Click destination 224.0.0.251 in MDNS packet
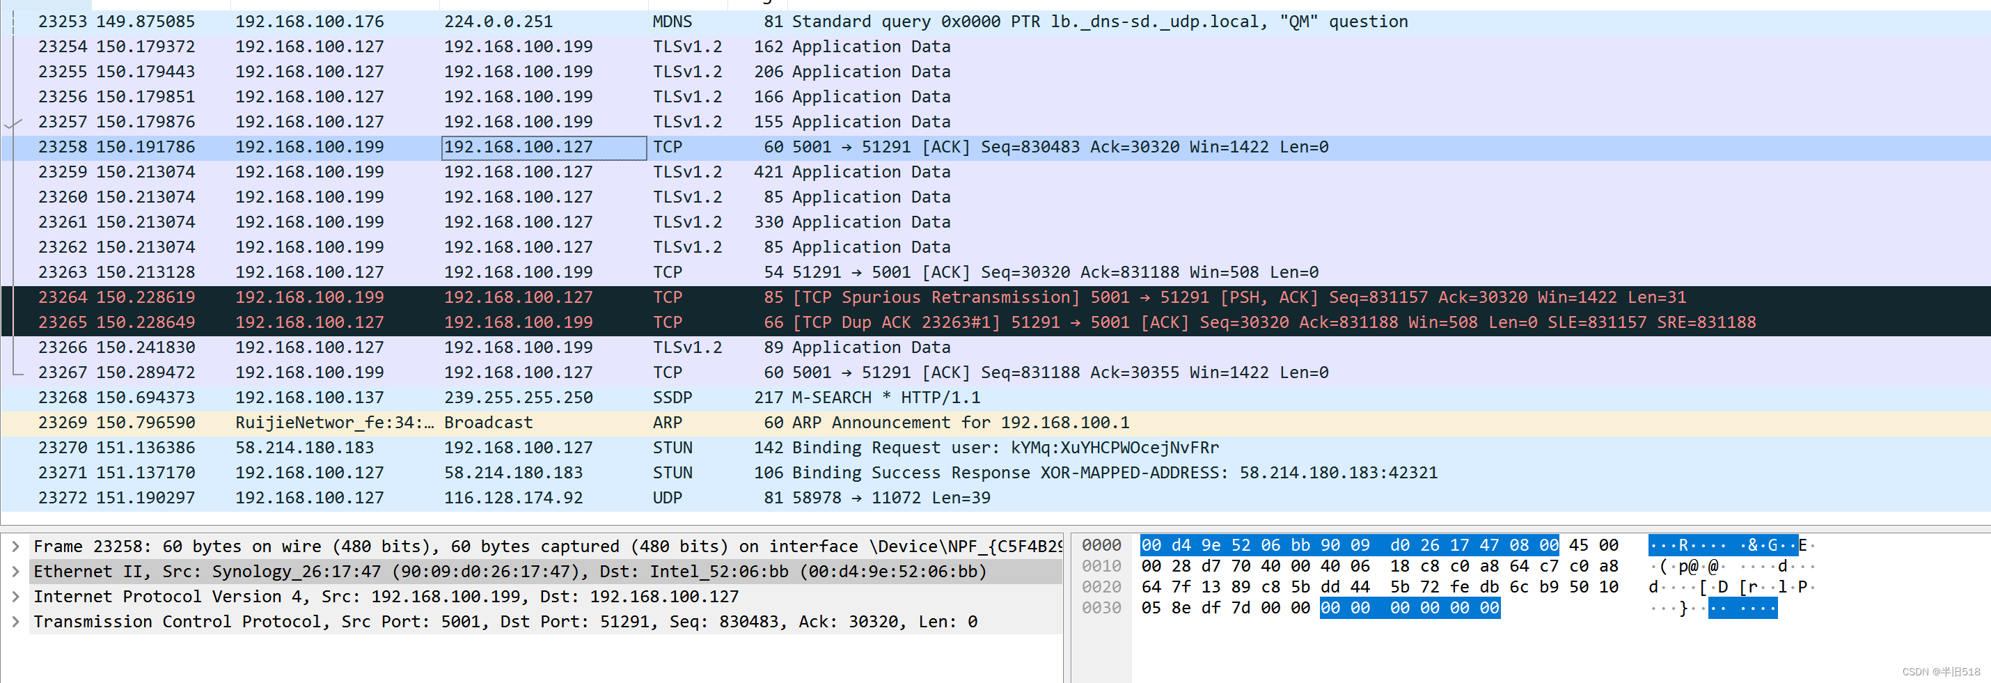 click(x=498, y=22)
